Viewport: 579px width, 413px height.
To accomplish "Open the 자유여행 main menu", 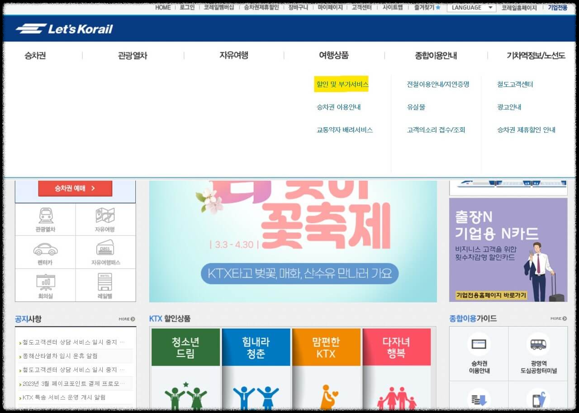I will pyautogui.click(x=234, y=55).
